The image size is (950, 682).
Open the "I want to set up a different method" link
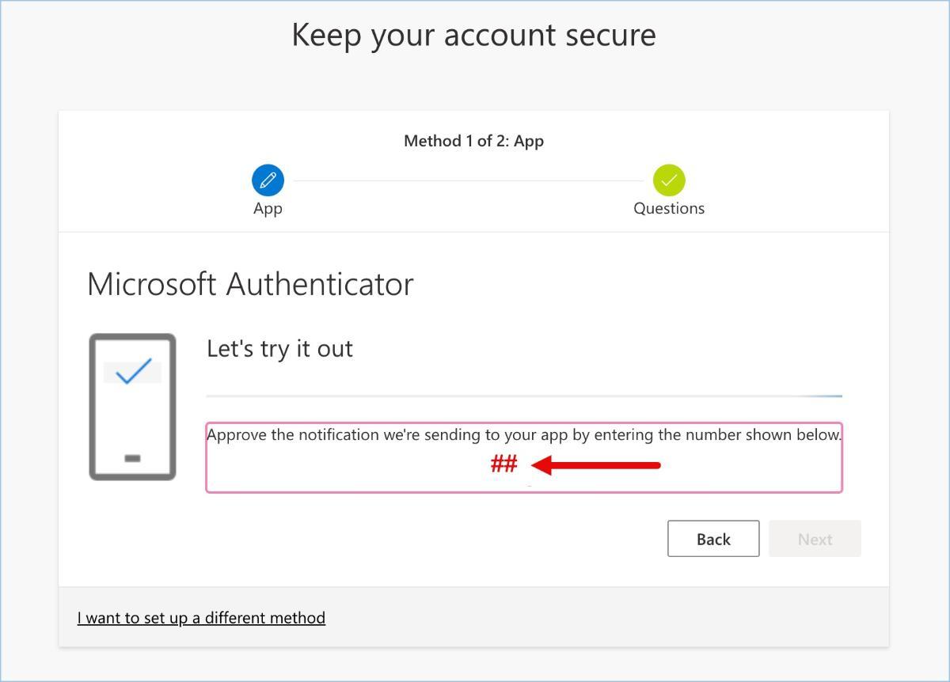(x=201, y=618)
